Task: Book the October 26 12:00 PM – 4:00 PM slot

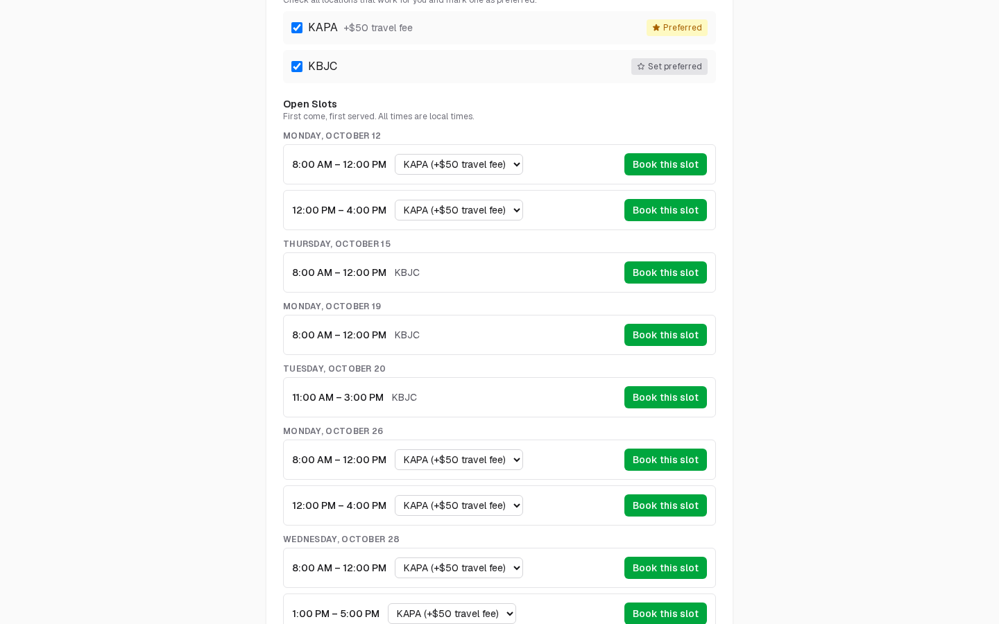Action: pyautogui.click(x=665, y=505)
